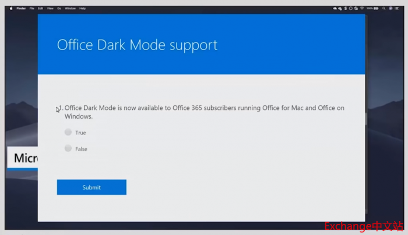Select the True radio option
This screenshot has width=408, height=235.
pyautogui.click(x=68, y=132)
